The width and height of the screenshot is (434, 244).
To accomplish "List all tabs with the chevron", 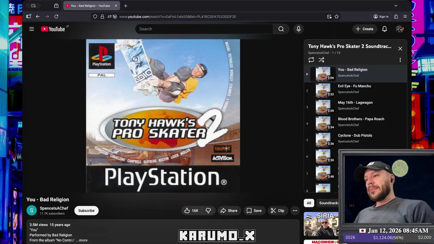I will click(x=396, y=6).
